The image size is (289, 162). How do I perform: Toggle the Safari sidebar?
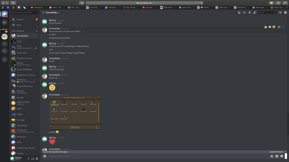(x=13, y=3)
